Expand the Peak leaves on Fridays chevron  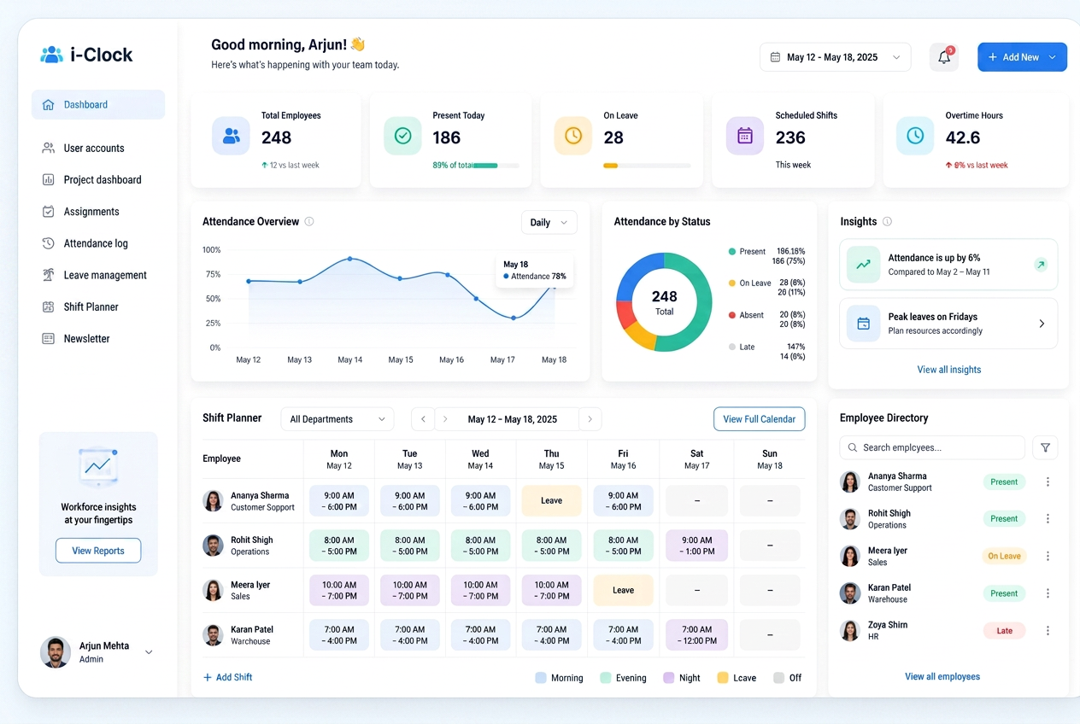(x=1042, y=324)
